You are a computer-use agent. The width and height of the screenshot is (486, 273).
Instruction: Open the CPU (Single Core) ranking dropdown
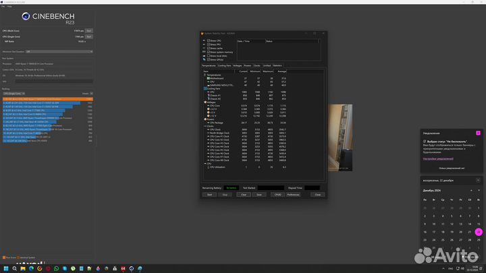(13, 94)
